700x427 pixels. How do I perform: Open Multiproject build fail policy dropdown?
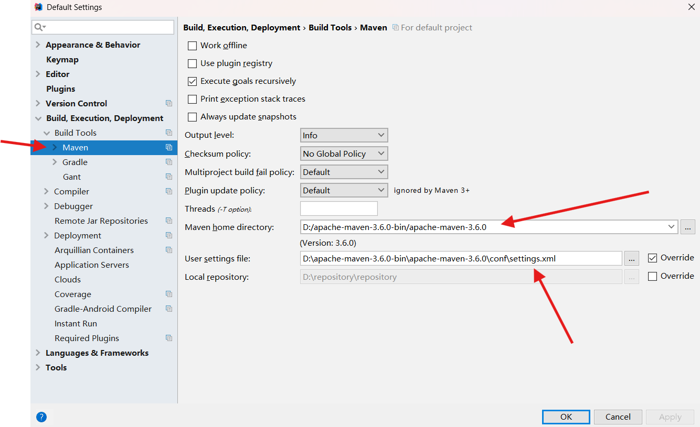(x=344, y=172)
